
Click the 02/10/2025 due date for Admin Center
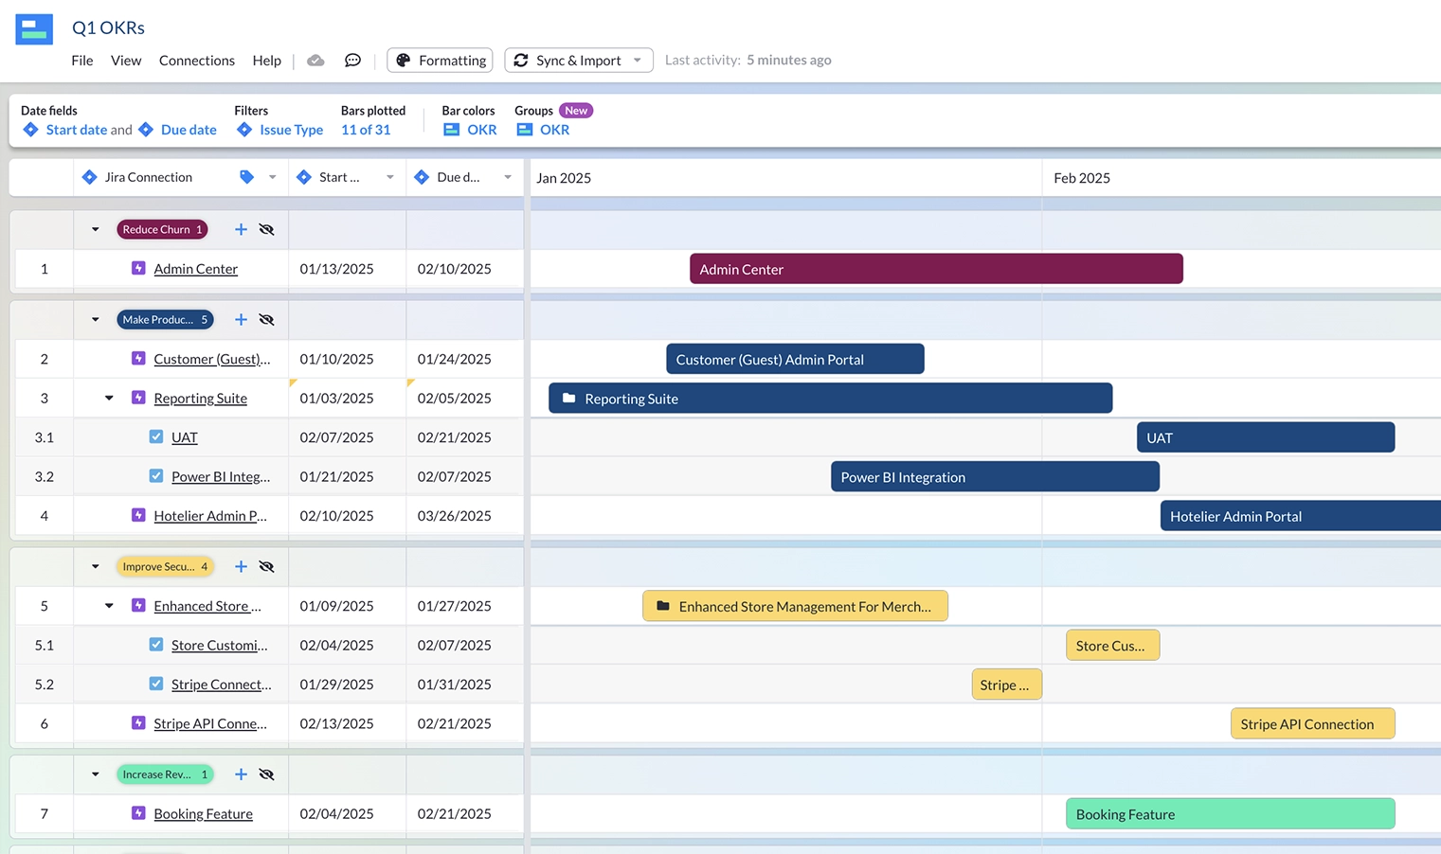pos(454,269)
